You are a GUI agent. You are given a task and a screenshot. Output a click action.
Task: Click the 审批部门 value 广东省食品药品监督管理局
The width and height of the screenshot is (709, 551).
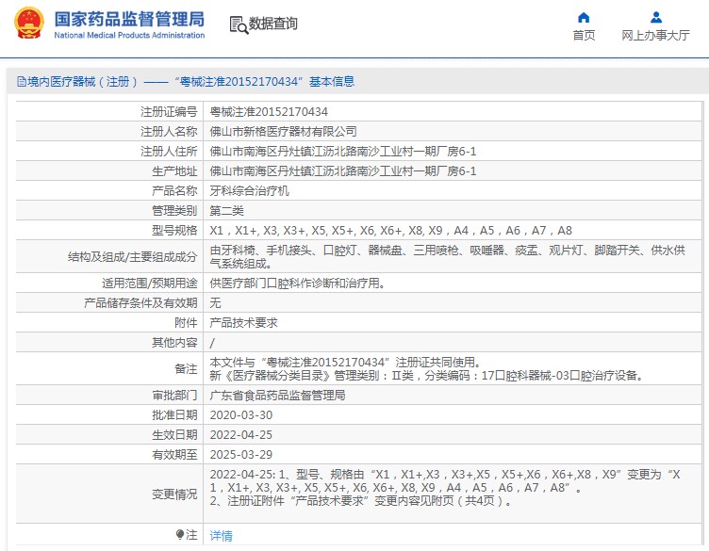tap(277, 396)
